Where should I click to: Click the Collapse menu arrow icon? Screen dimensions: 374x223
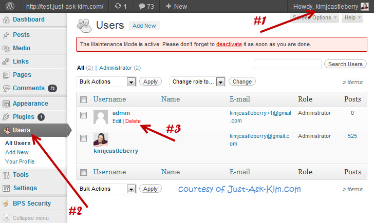coord(7,218)
